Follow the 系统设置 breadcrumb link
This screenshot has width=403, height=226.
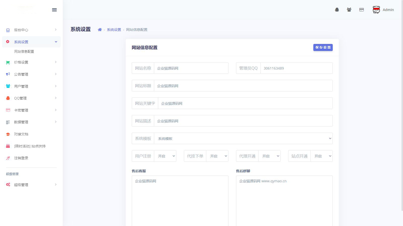[114, 30]
